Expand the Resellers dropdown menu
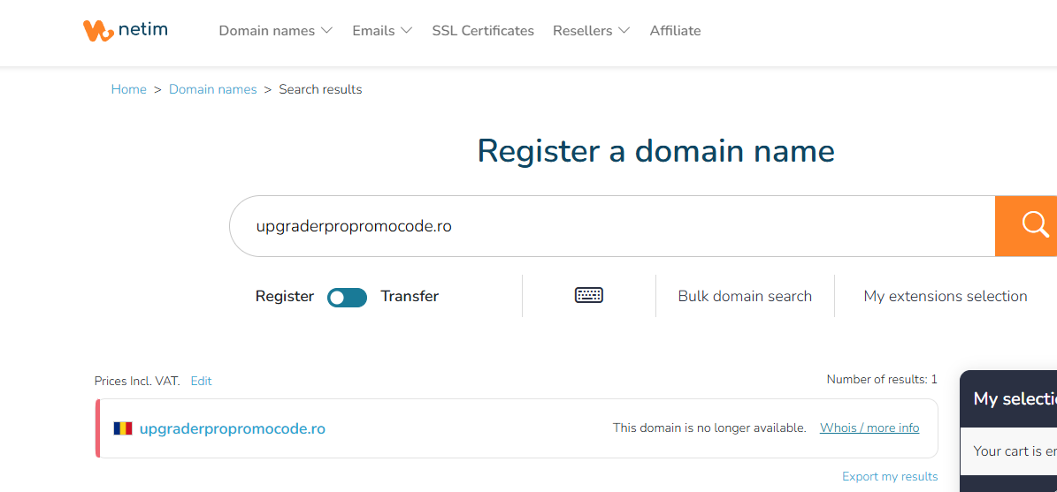 tap(591, 31)
